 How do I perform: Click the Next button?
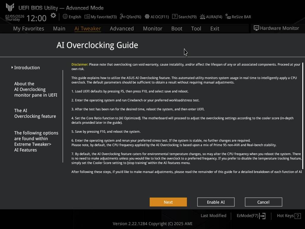168,202
